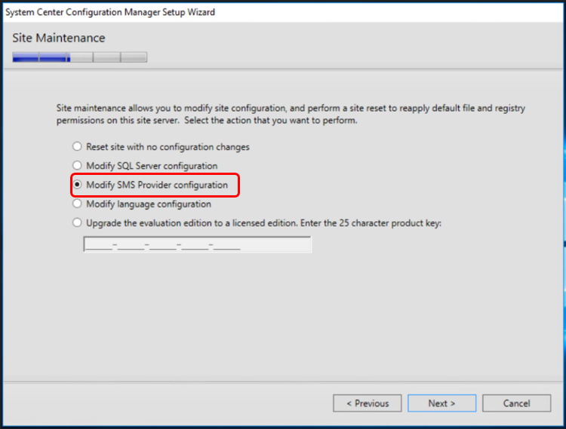Image resolution: width=566 pixels, height=429 pixels.
Task: Proceed with the Next button
Action: [441, 403]
